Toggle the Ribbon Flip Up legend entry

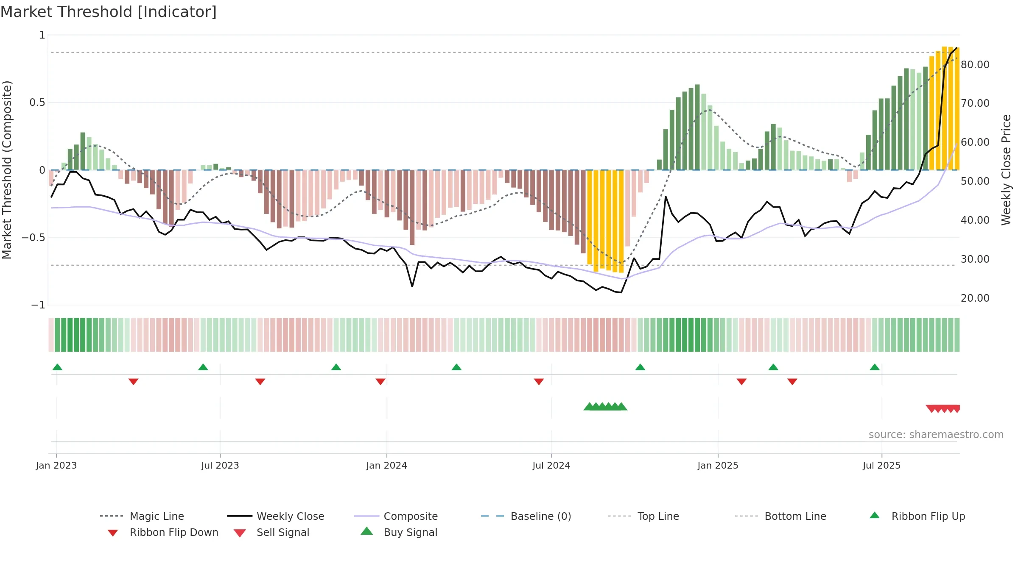[917, 516]
